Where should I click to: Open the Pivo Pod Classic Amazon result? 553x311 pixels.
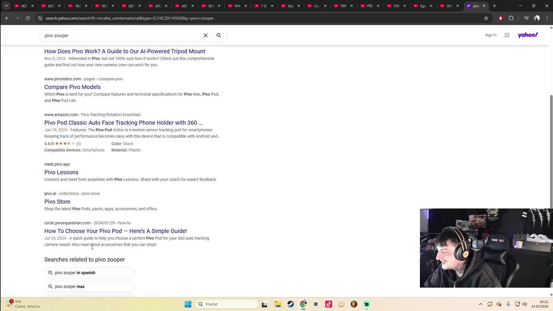click(123, 123)
